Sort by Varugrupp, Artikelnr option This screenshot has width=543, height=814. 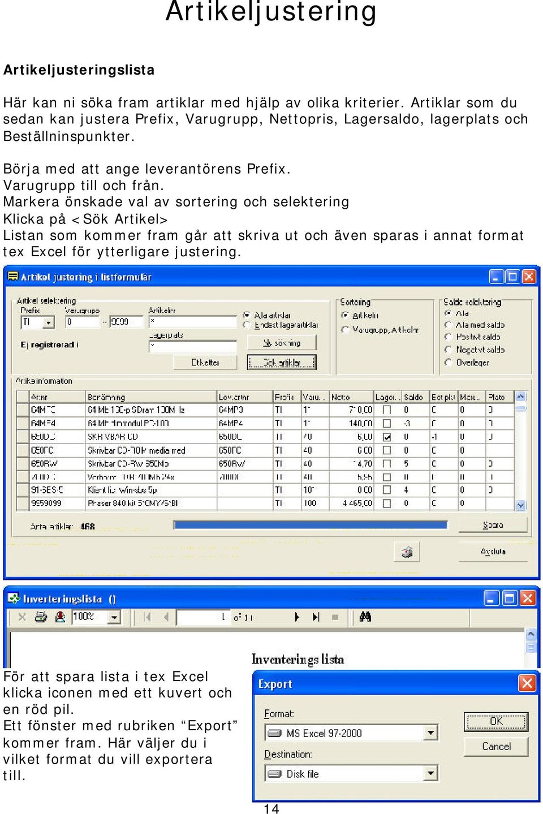tap(345, 329)
